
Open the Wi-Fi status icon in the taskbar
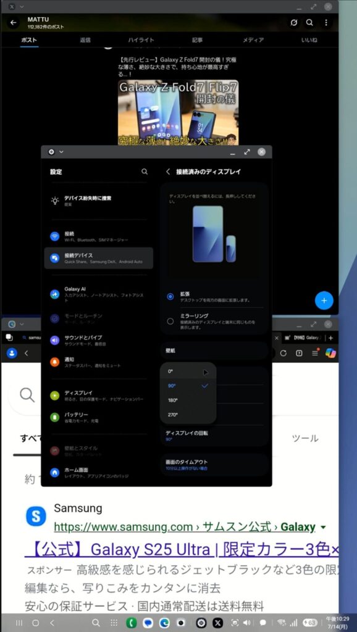[282, 623]
